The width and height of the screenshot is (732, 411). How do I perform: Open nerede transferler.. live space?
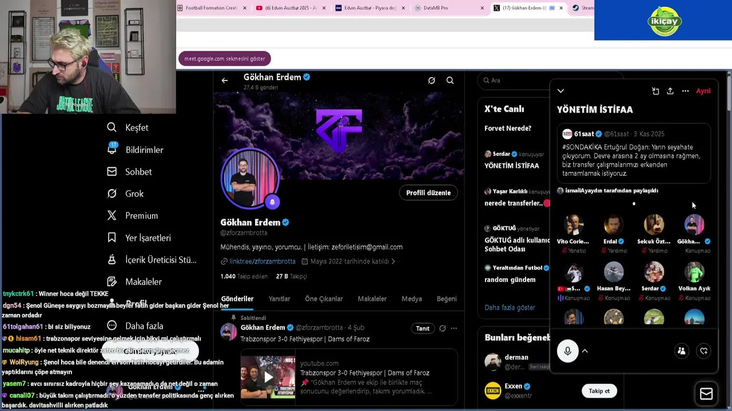click(x=516, y=198)
